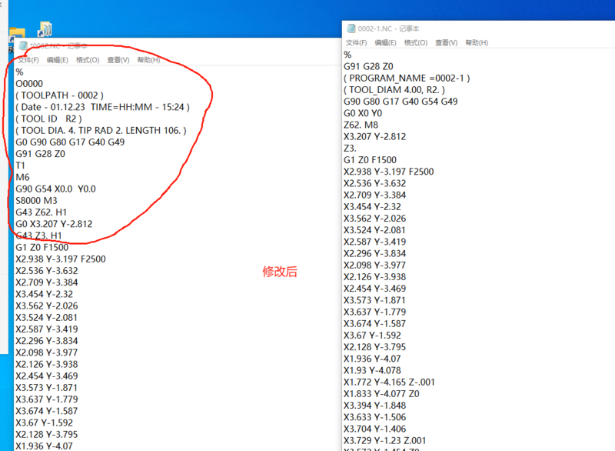615x451 pixels.
Task: Select the desktop shortcut icon beside the folder
Action: coord(45,29)
